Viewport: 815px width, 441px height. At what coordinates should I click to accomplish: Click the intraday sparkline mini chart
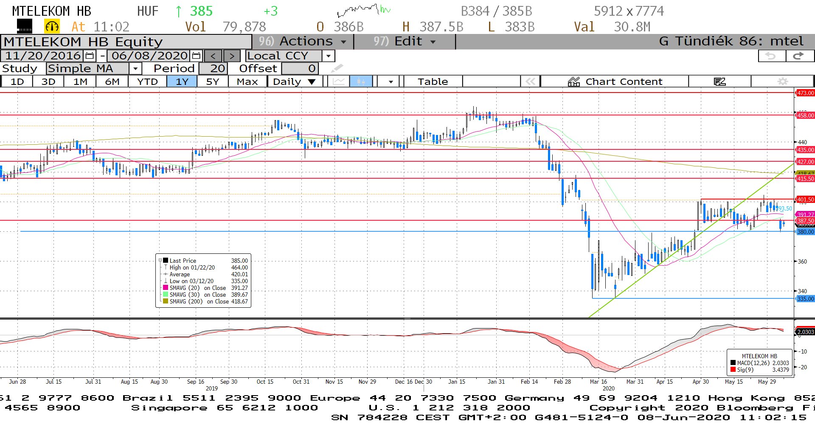[x=364, y=10]
